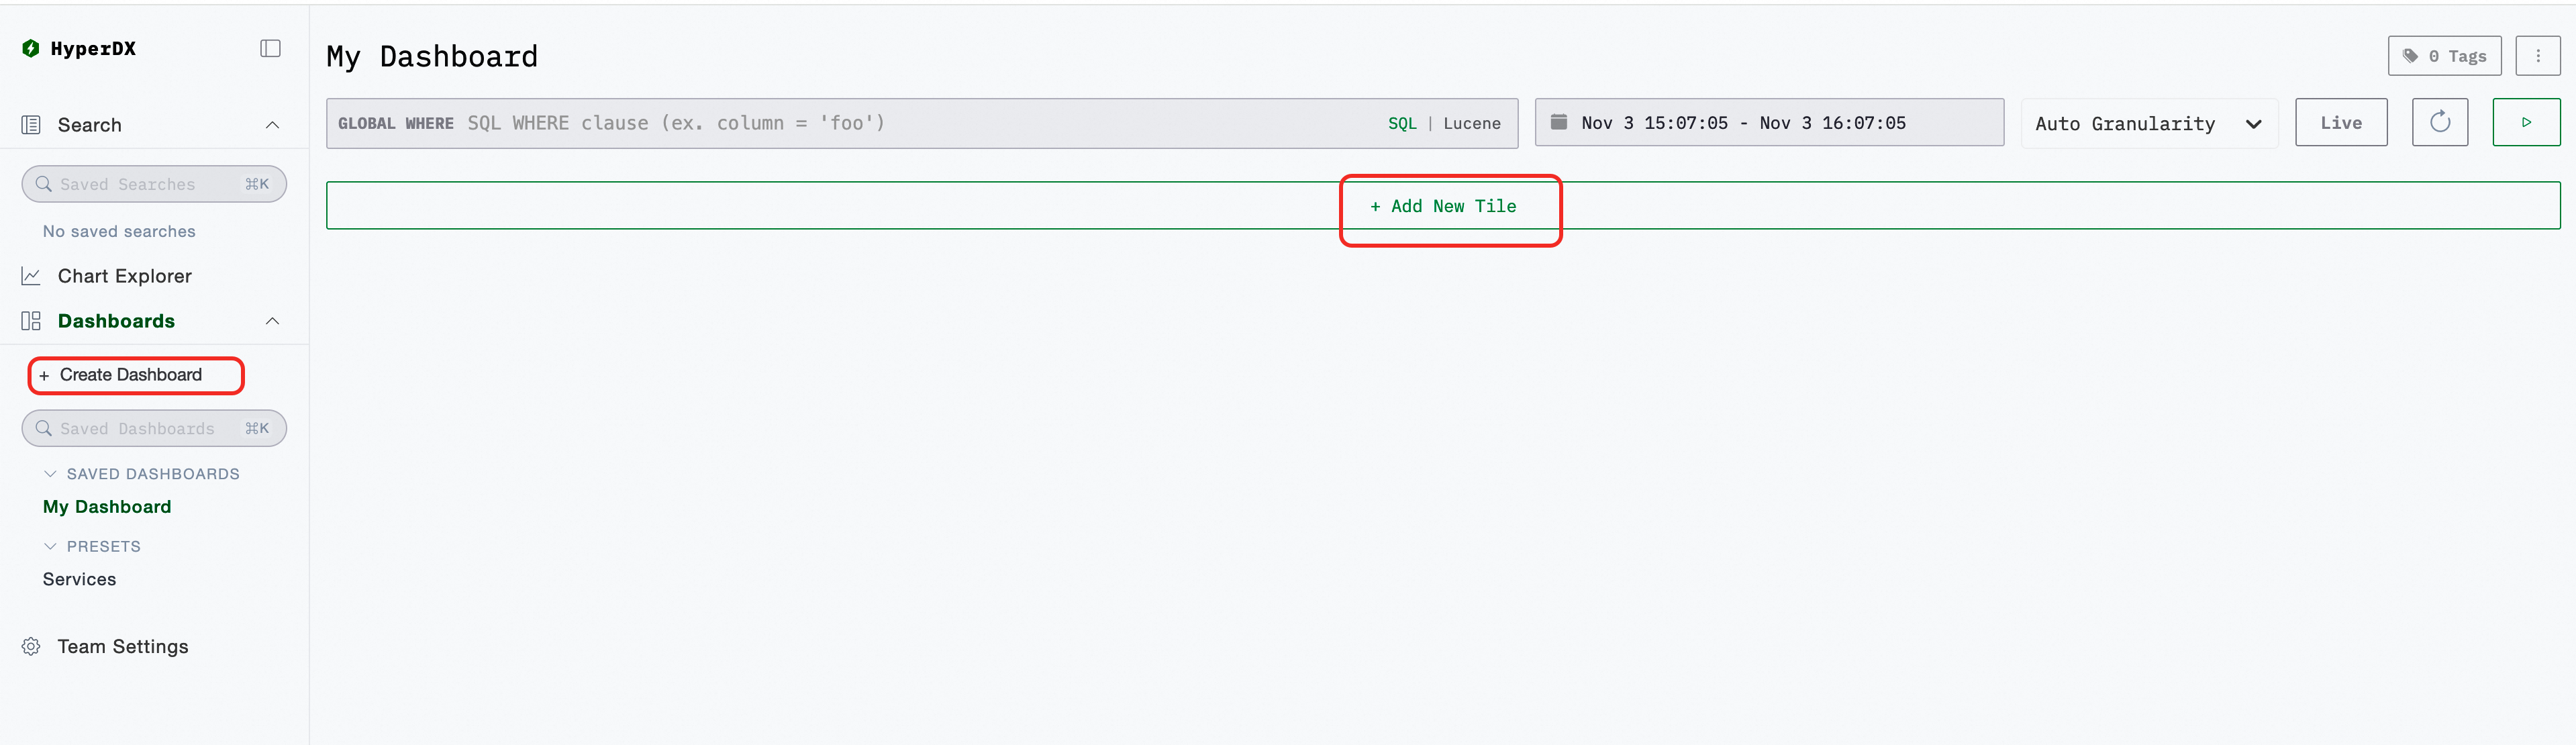Open the Services preset dashboard

79,579
